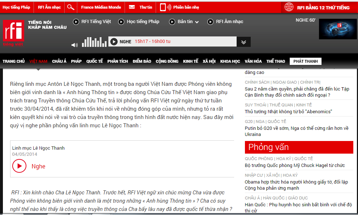Open the Thư tín envelope icon
Screen dimensions: 358x216
[132, 7]
